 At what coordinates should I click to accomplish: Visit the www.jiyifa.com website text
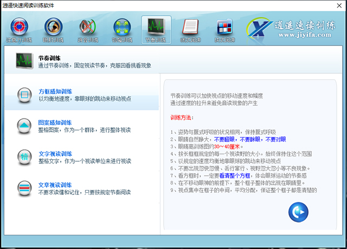(x=305, y=35)
